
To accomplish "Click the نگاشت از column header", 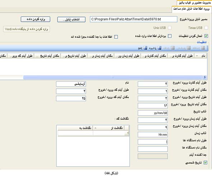I will coord(109,128).
